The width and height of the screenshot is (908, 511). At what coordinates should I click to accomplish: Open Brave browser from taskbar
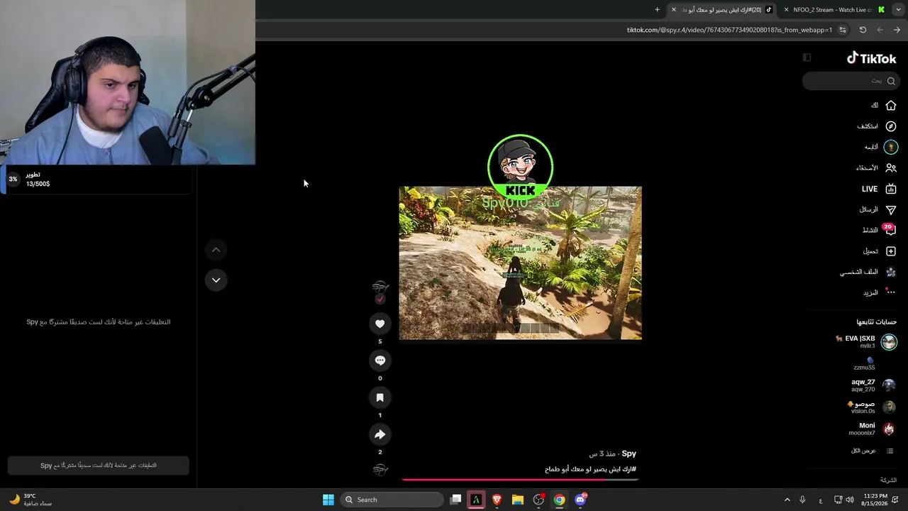click(497, 500)
